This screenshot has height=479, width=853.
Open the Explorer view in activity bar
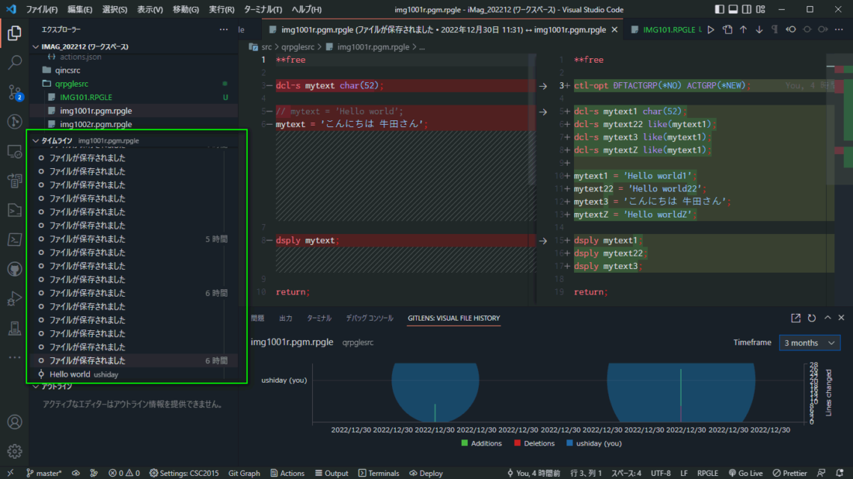[15, 33]
